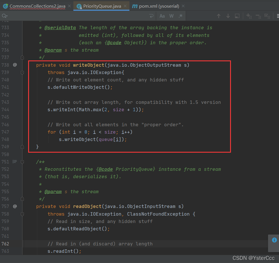This screenshot has width=279, height=263.
Task: Open search history via magnifier icon
Action: 5,16
